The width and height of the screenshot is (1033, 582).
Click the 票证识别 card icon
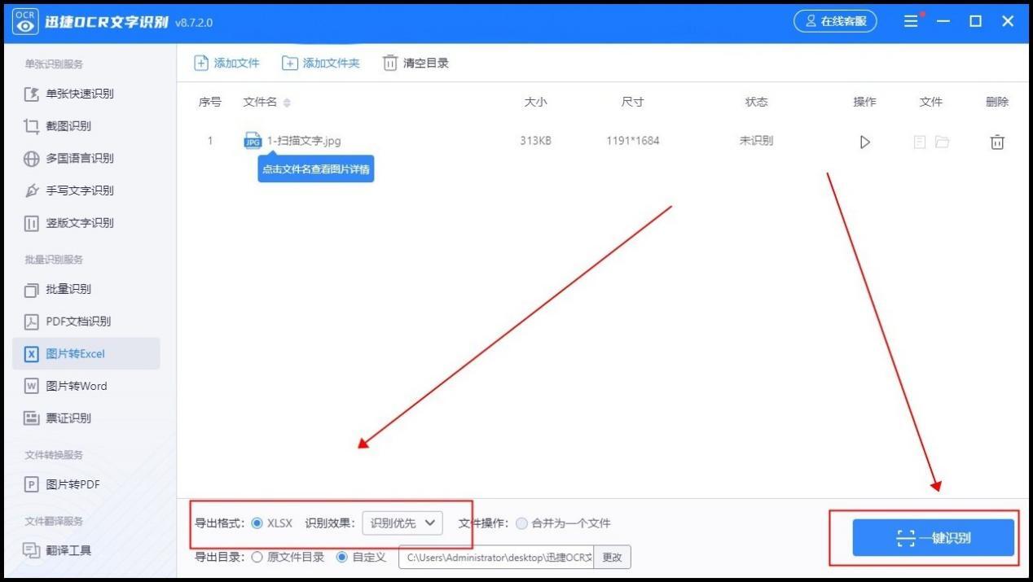point(32,418)
